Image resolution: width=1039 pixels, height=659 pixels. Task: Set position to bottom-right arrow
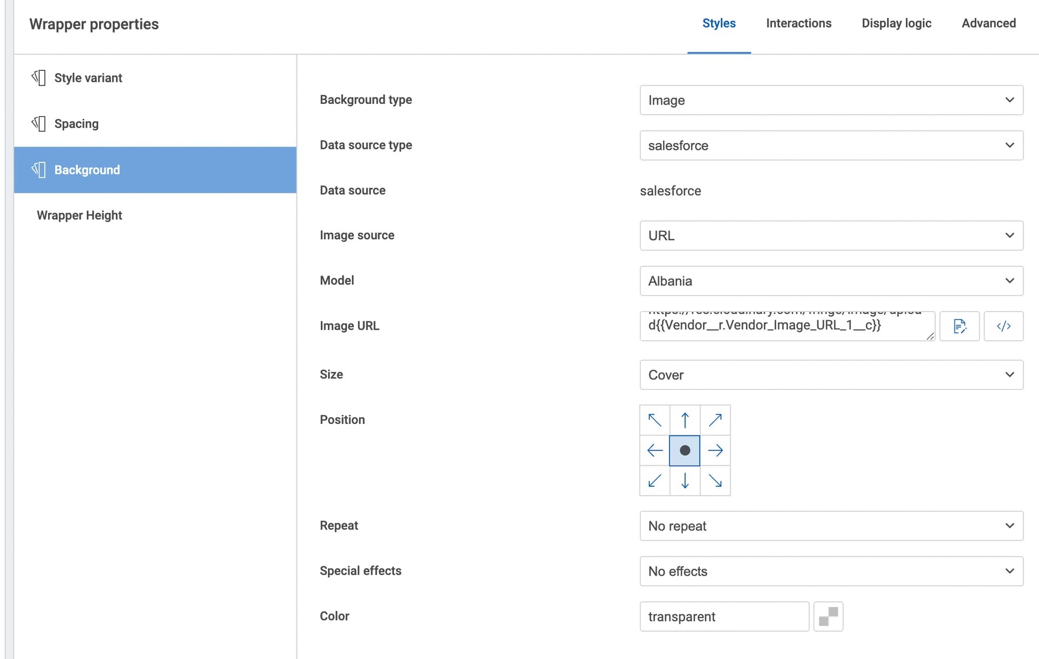pyautogui.click(x=715, y=481)
